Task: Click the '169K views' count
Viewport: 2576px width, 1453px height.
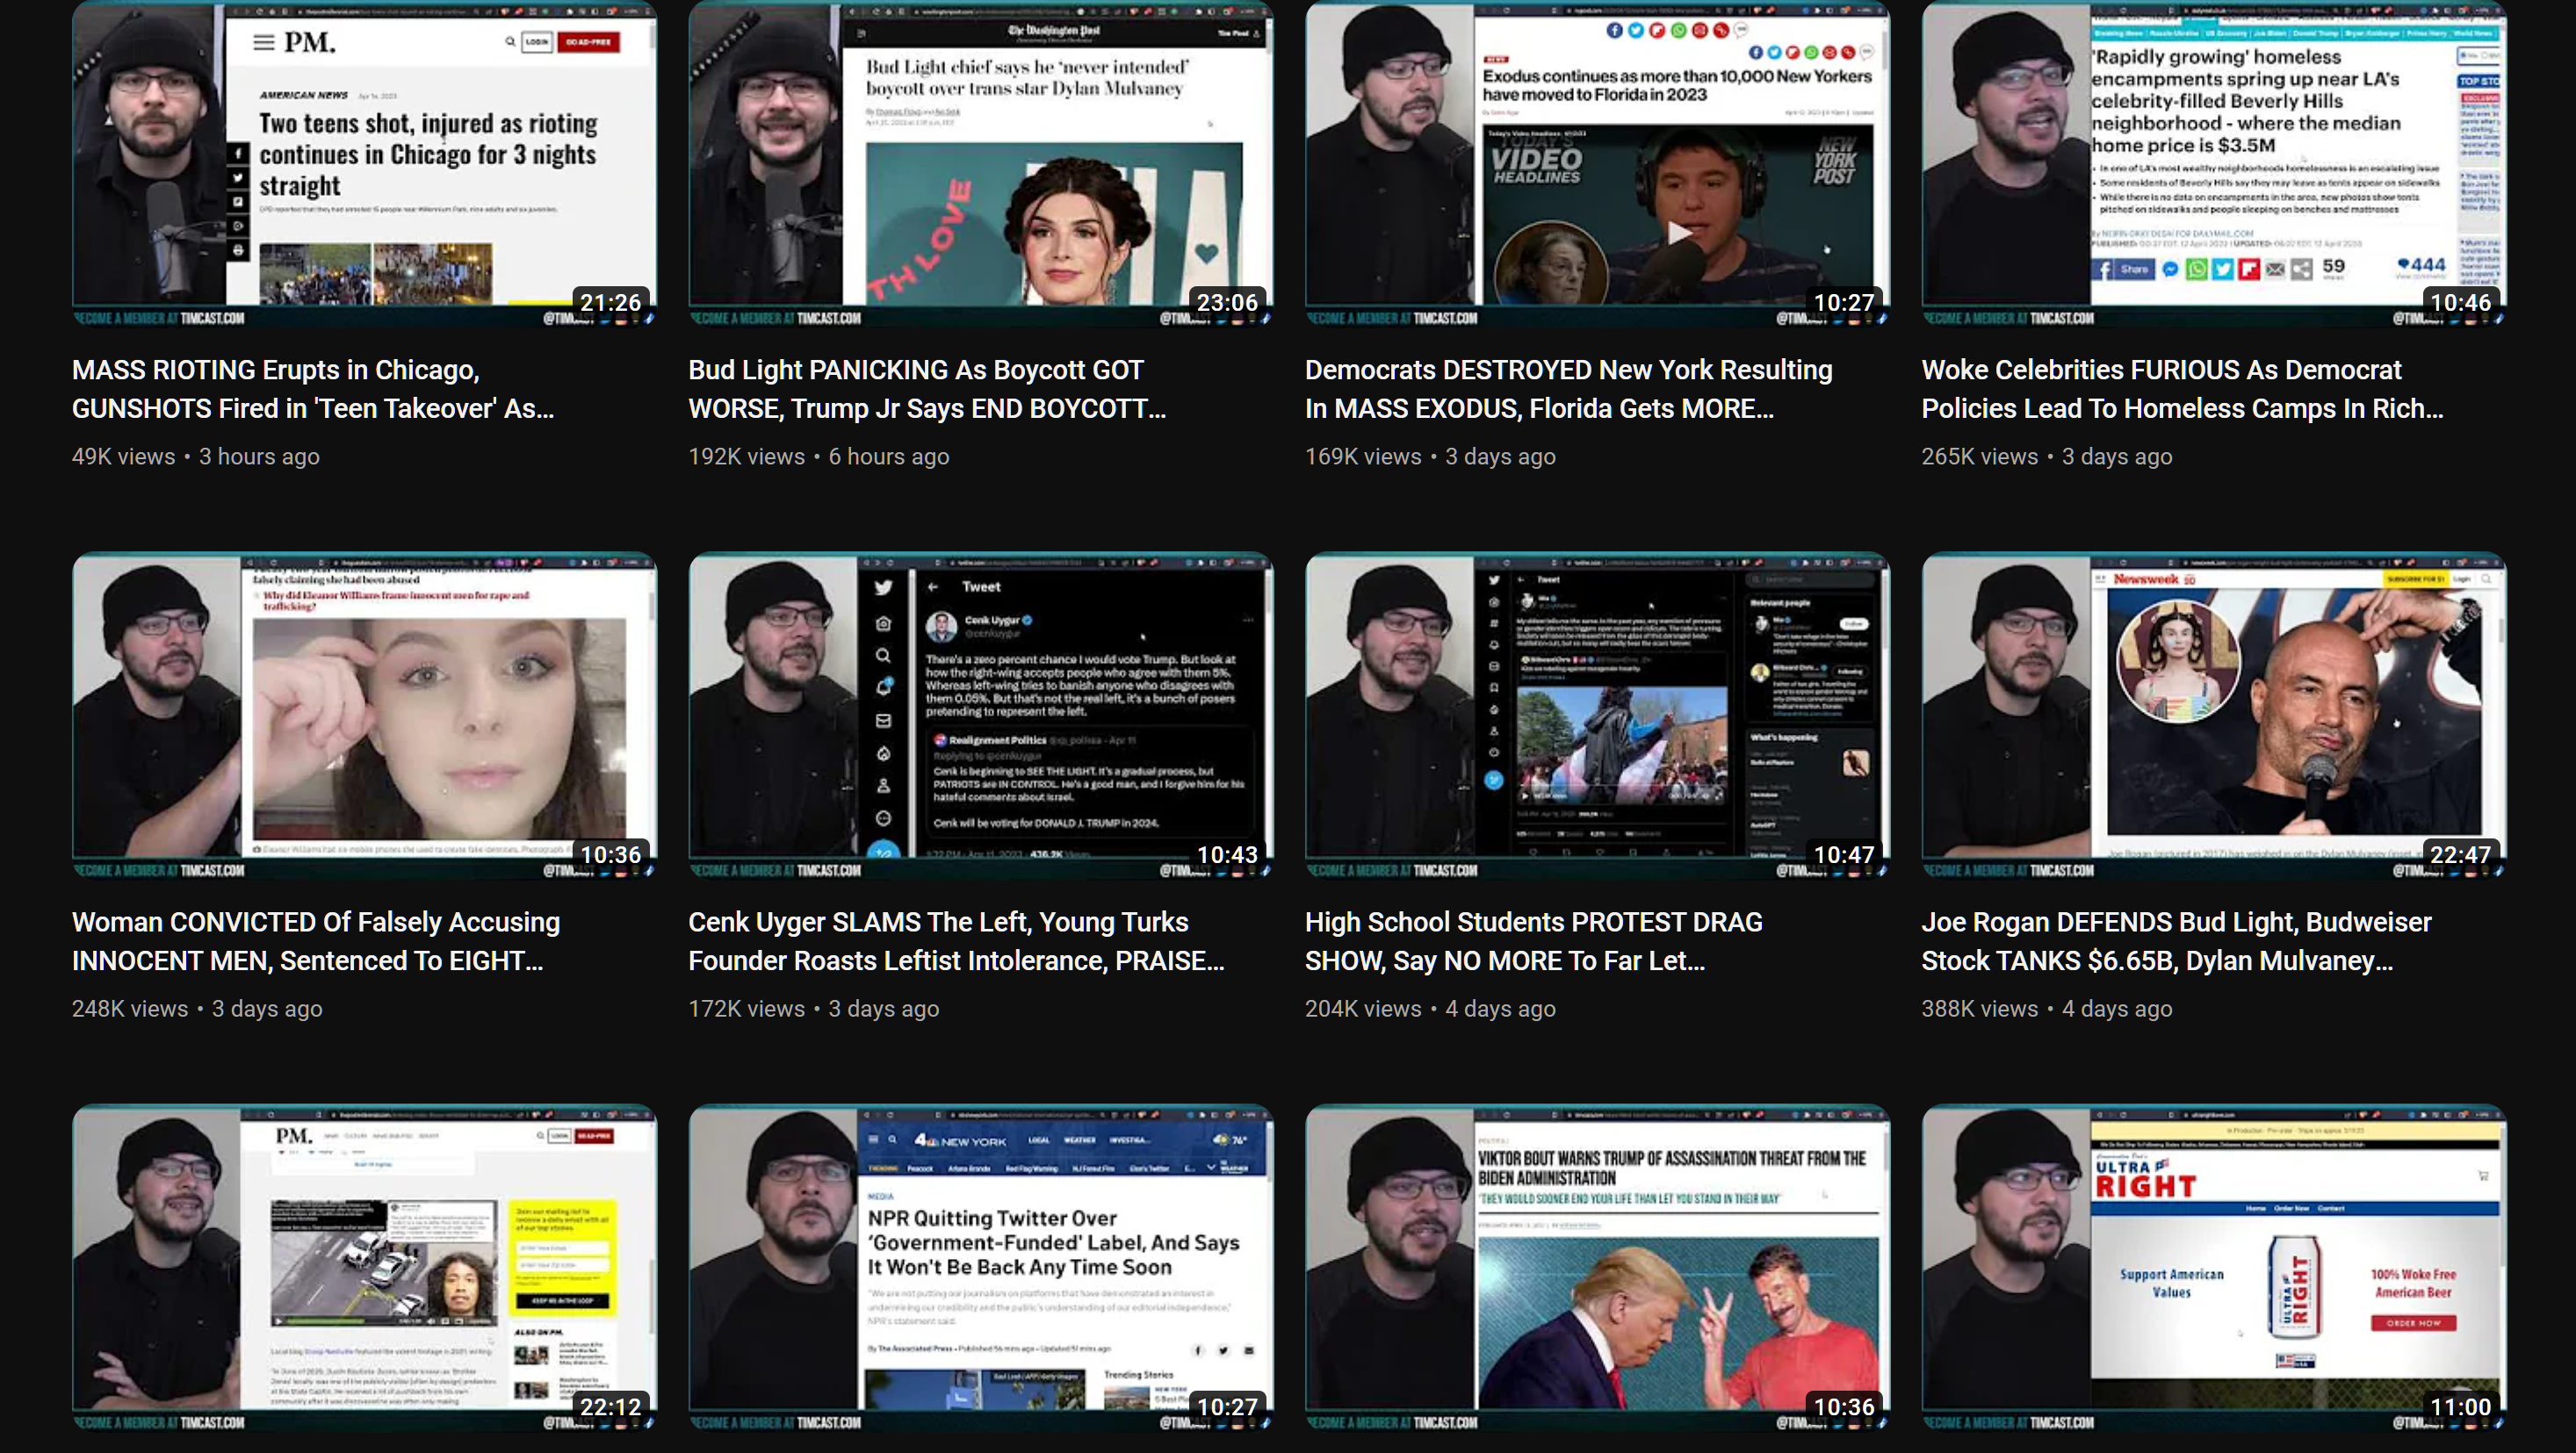Action: click(1363, 457)
